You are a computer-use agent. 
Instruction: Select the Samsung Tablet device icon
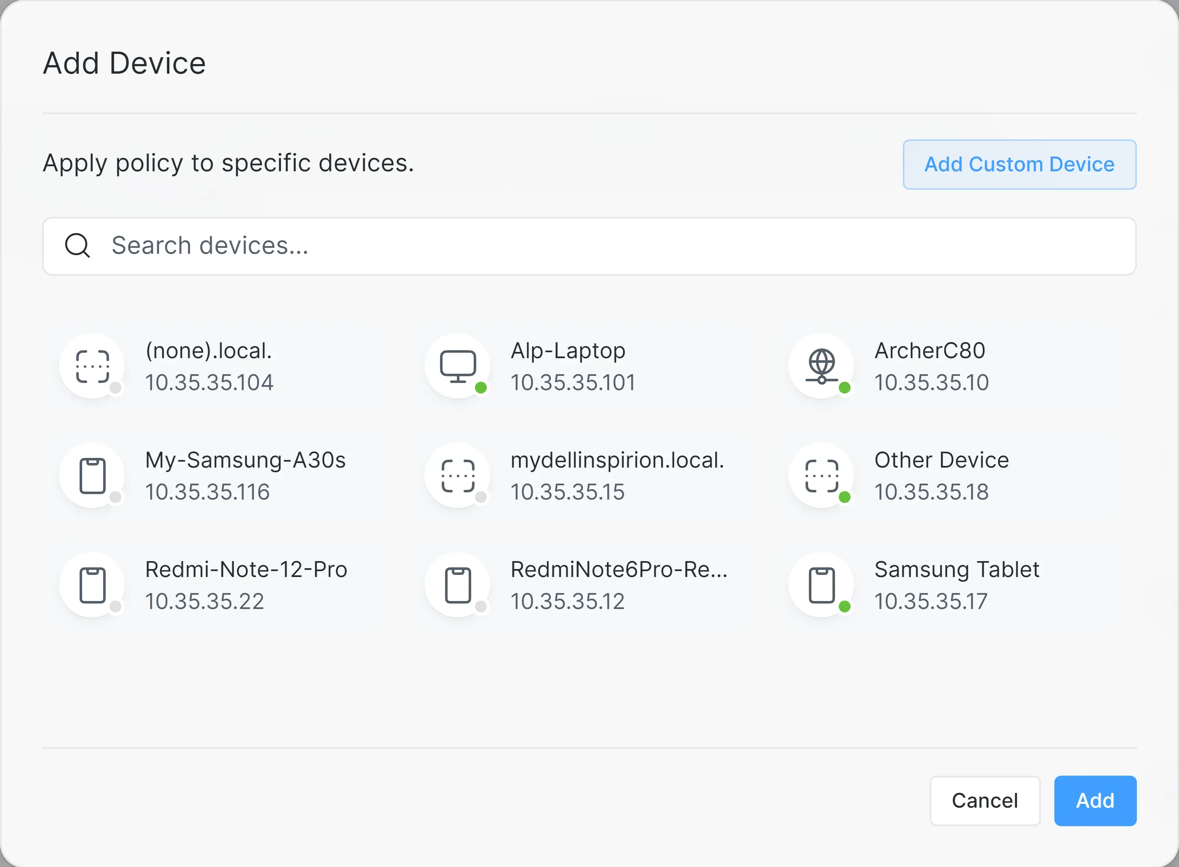(822, 585)
